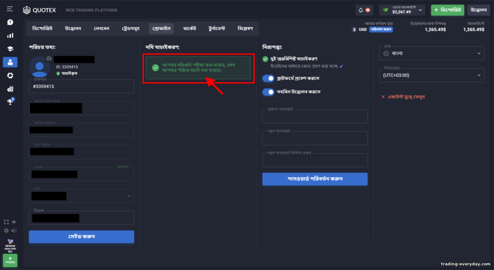The width and height of the screenshot is (494, 270).
Task: Switch to the ডিপোজিট tab
Action: 42,28
